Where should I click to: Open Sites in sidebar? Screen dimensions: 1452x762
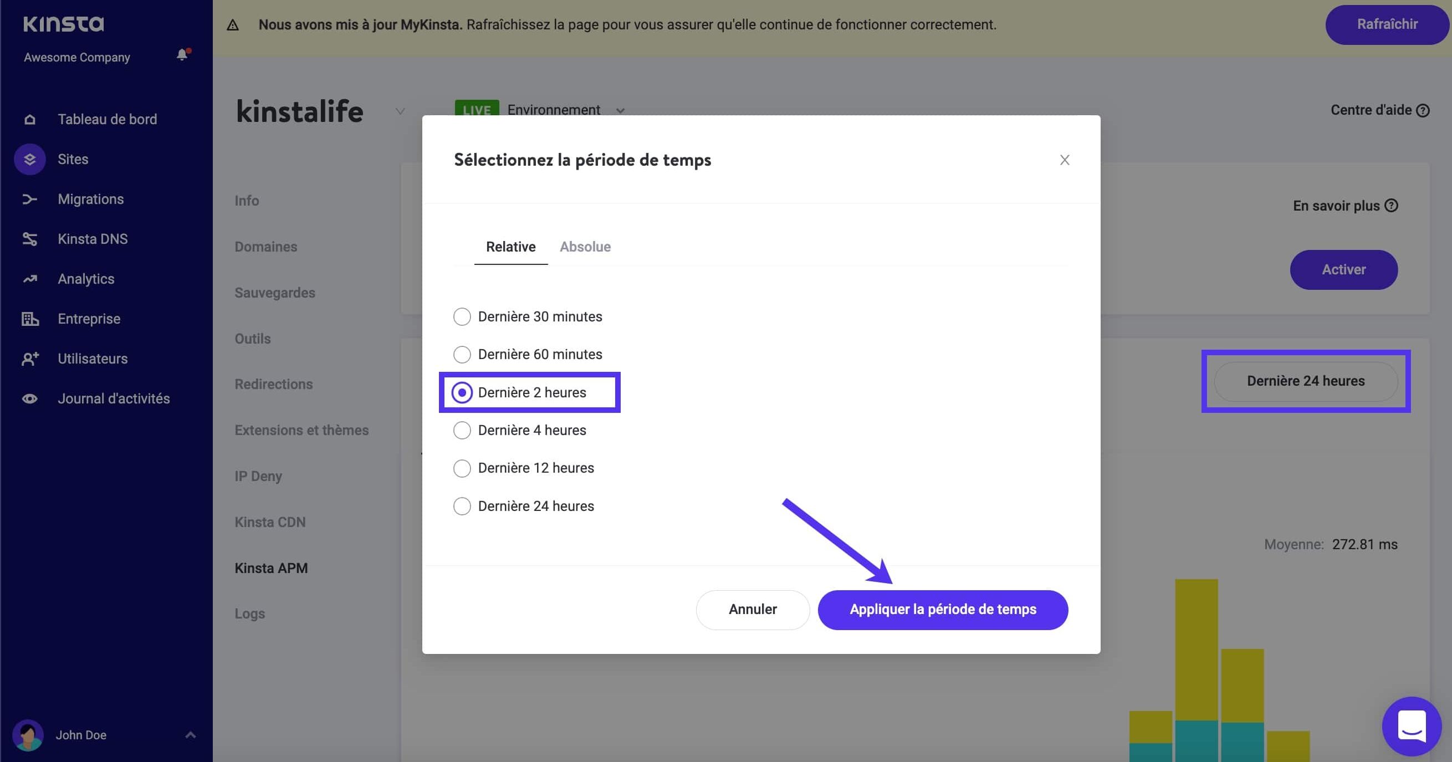click(x=73, y=160)
